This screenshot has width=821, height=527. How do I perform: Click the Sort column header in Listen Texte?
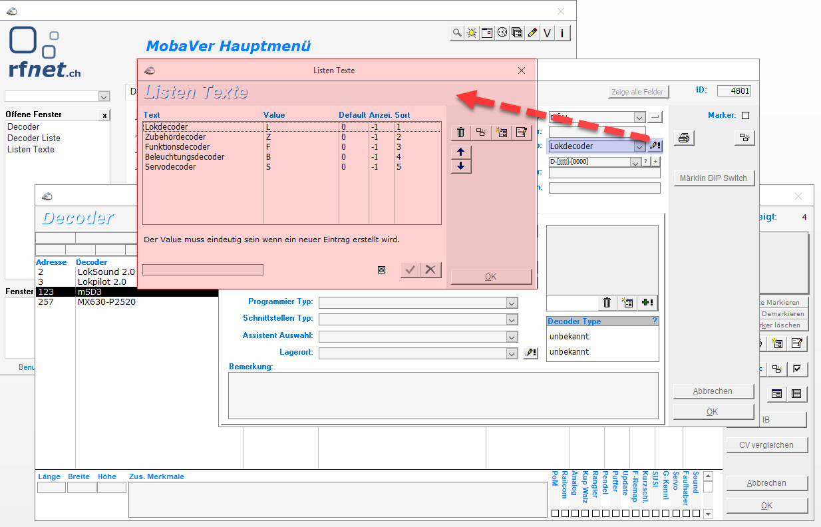pos(403,115)
